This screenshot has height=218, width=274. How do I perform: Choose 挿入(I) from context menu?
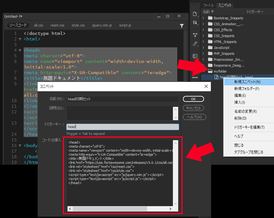(x=249, y=102)
